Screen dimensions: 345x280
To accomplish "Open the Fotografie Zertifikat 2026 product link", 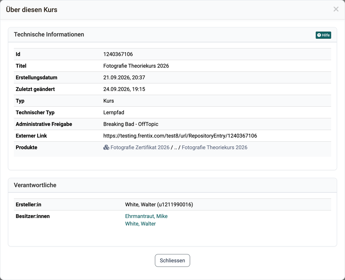I will (140, 147).
